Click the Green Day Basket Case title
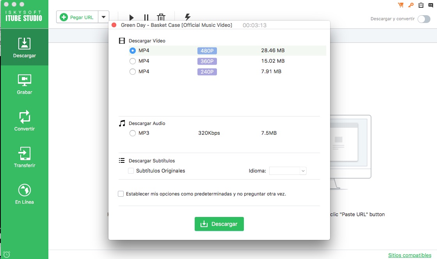The height and width of the screenshot is (259, 437). point(176,25)
